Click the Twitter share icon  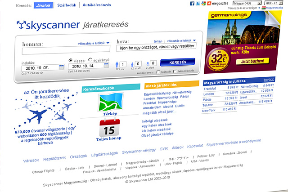198,4
